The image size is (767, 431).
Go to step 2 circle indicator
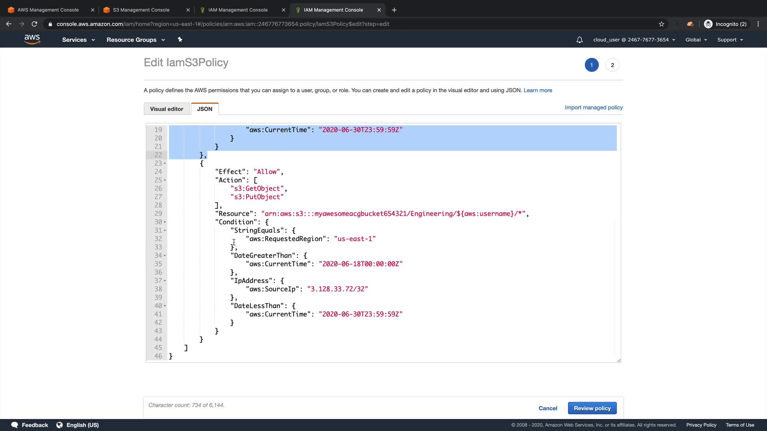click(612, 65)
